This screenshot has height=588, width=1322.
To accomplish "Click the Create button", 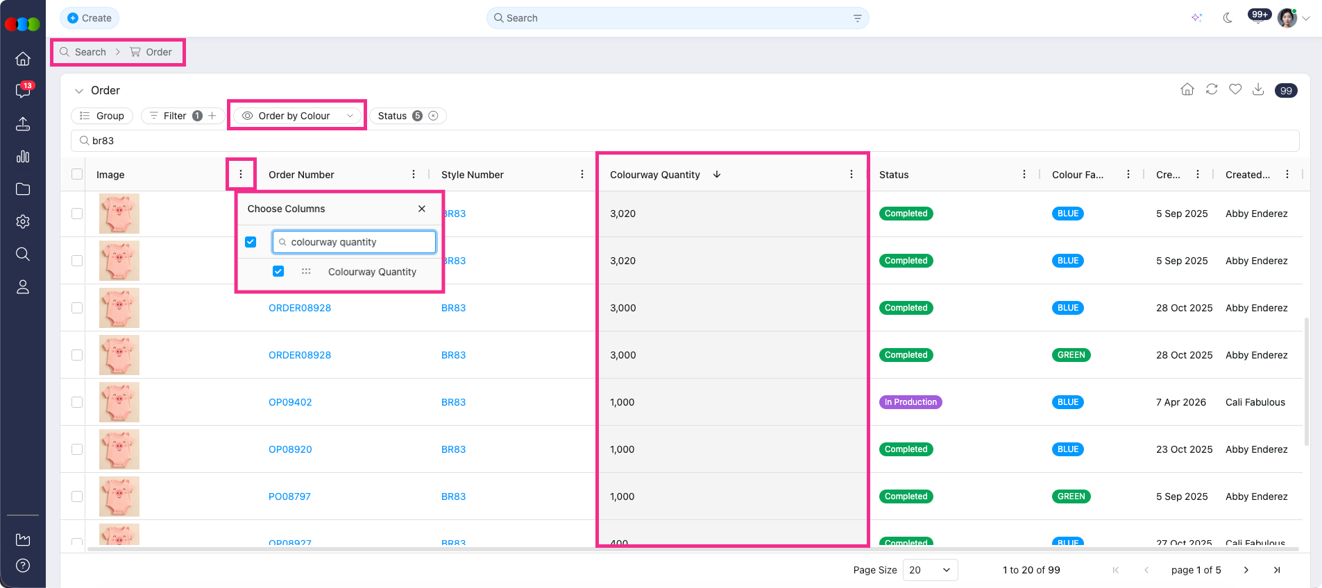I will tap(90, 18).
